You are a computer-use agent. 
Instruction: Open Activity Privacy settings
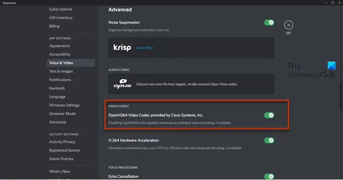coord(62,142)
